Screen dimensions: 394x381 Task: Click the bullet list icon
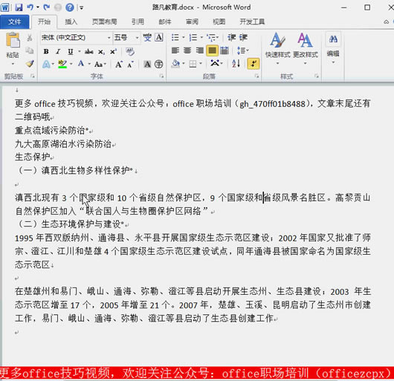pyautogui.click(x=175, y=38)
